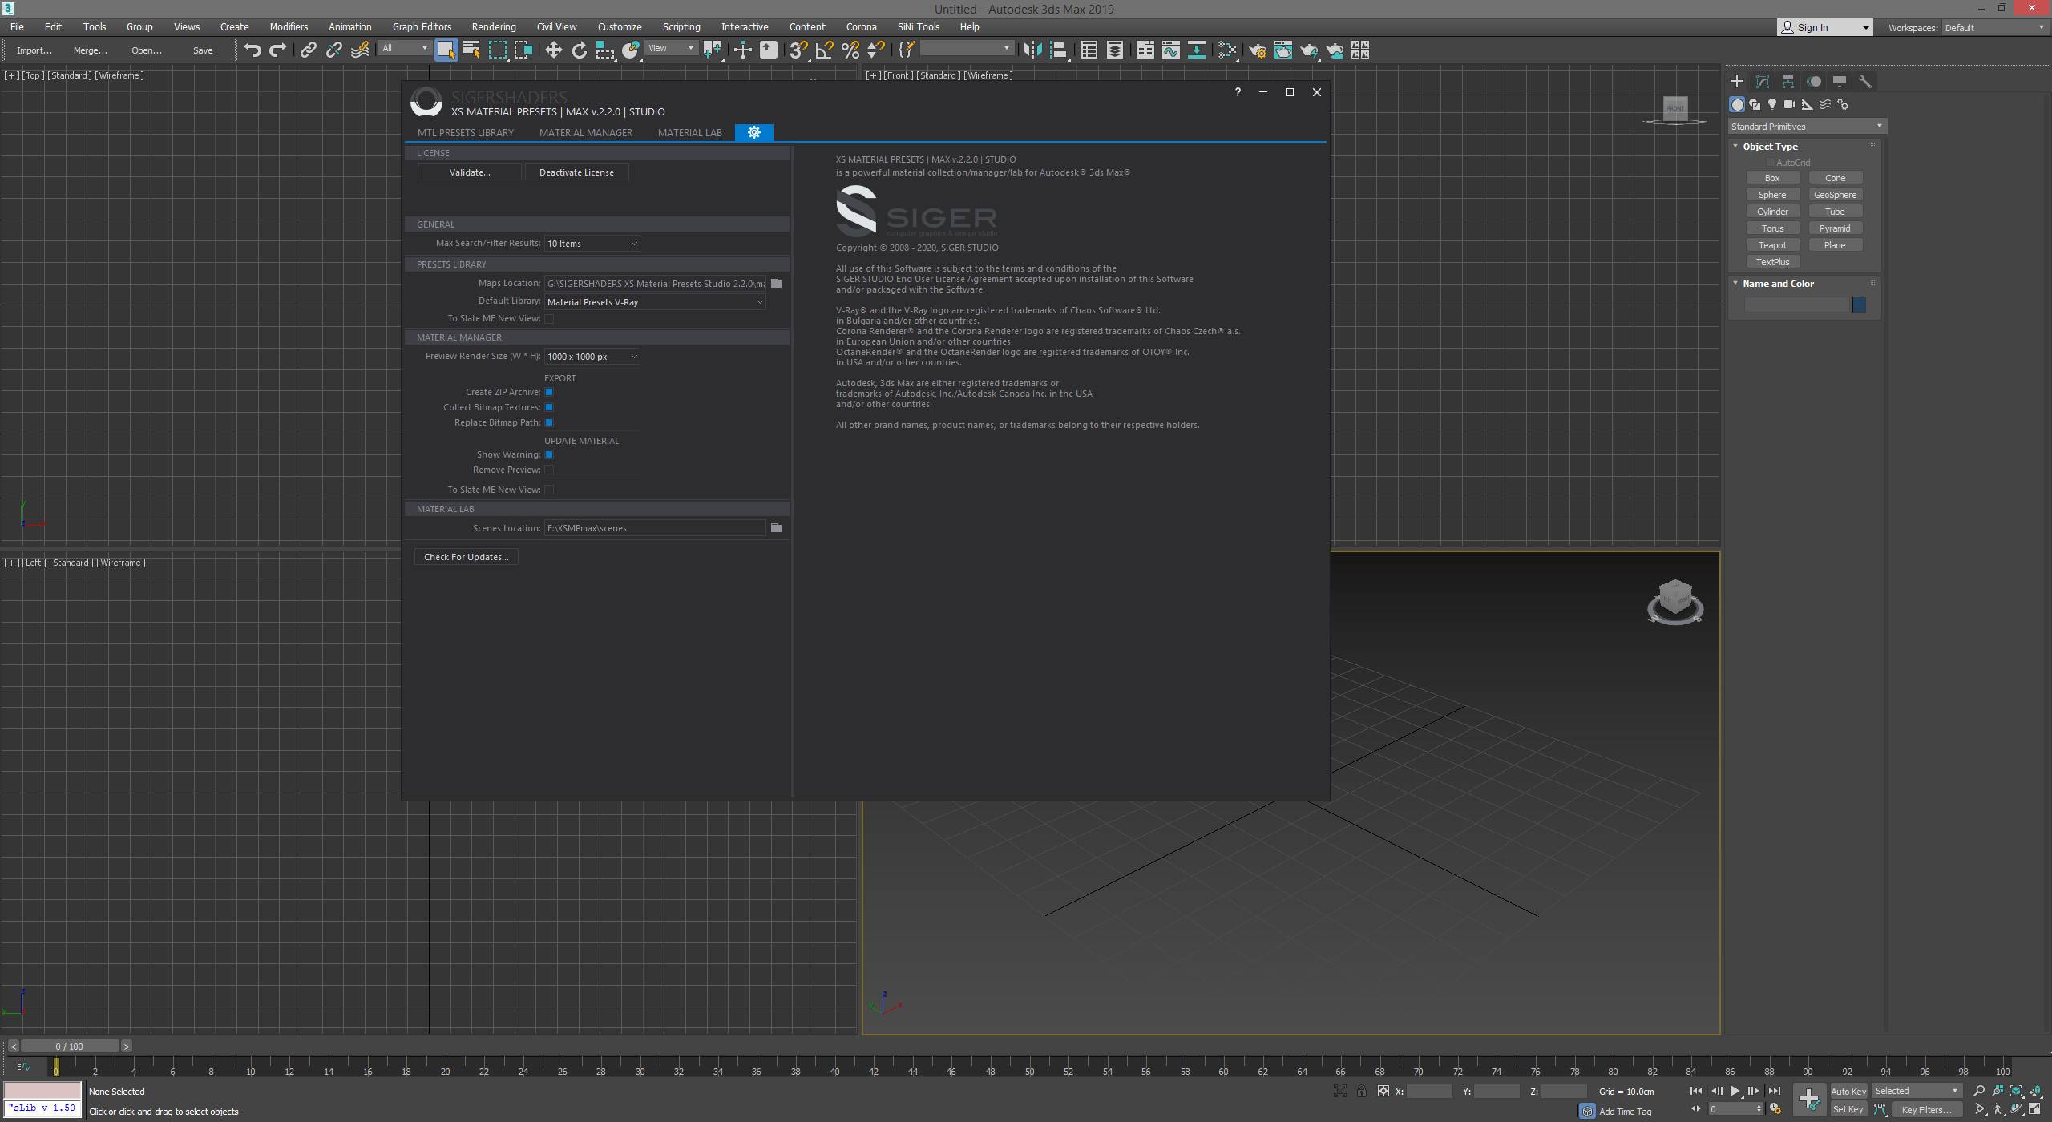The height and width of the screenshot is (1122, 2052).
Task: Choose the Select and Rotate tool
Action: [579, 50]
